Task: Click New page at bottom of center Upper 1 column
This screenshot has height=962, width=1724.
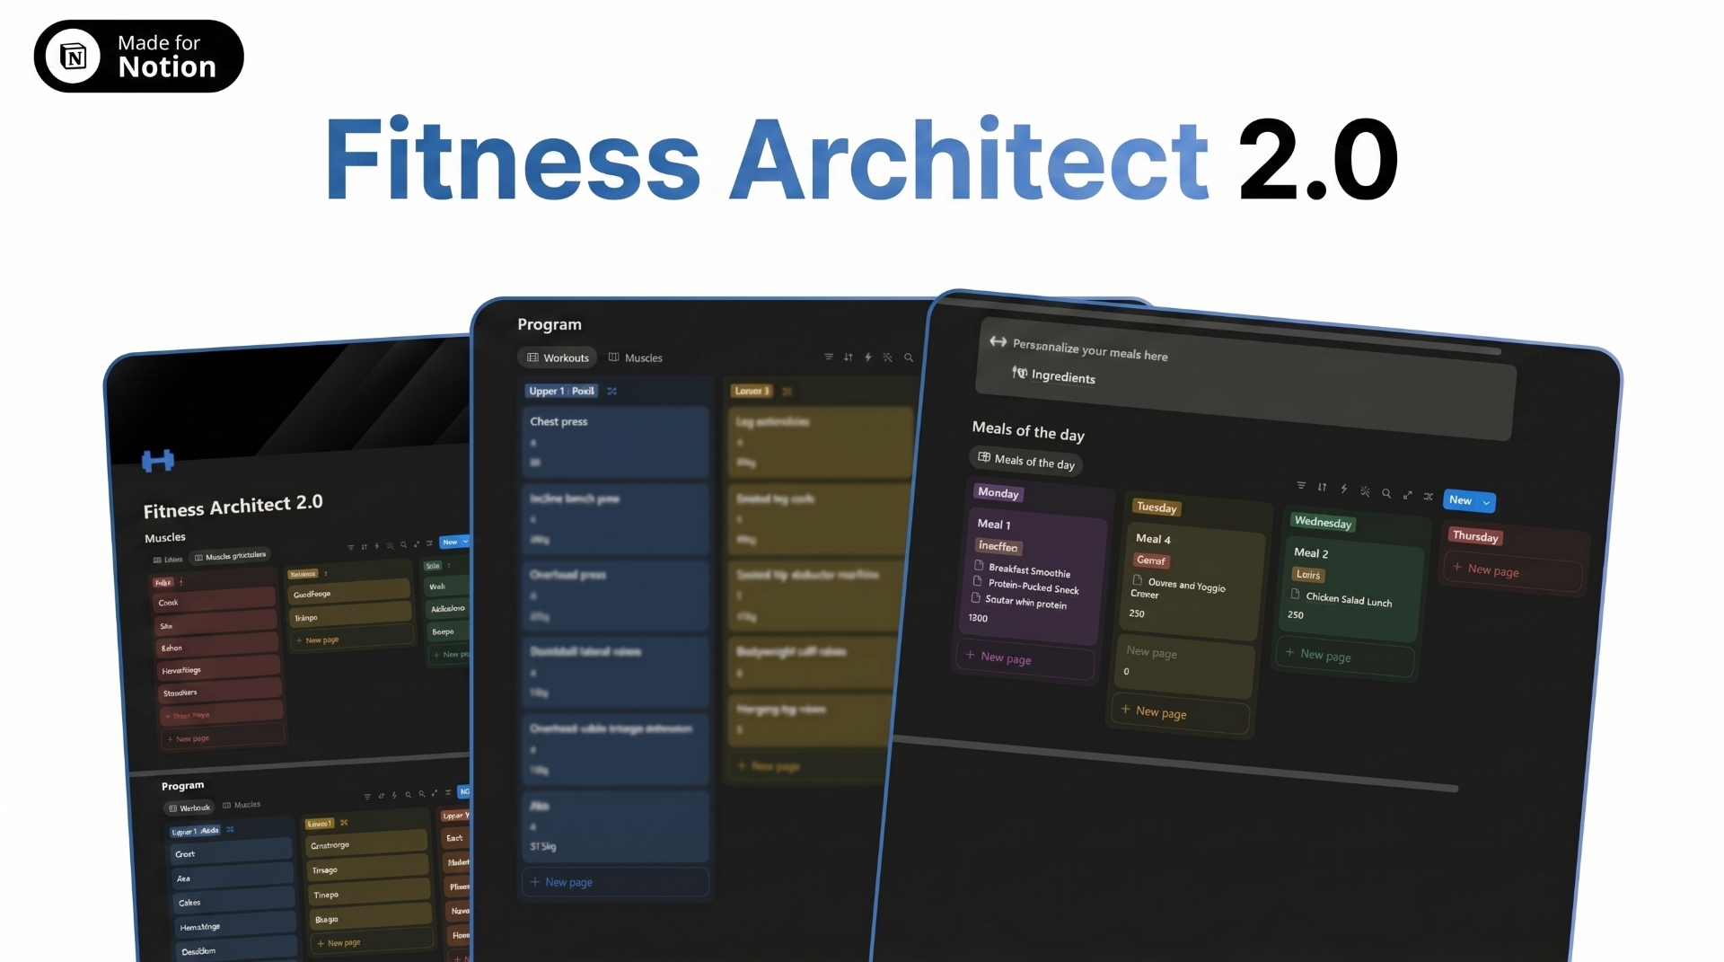Action: click(615, 882)
